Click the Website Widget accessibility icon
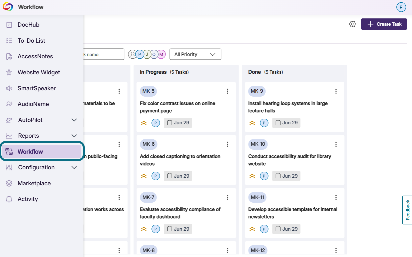The image size is (412, 257). pos(9,72)
